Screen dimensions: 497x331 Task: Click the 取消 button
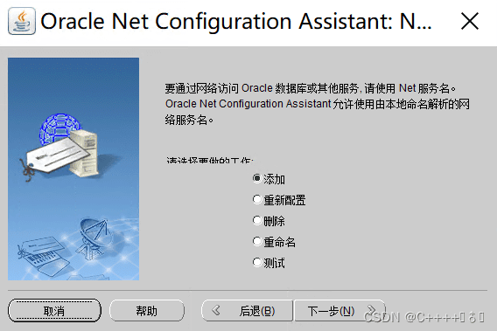[54, 311]
